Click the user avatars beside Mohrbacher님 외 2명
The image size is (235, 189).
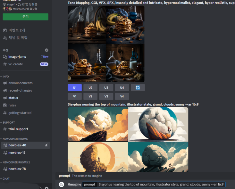click(7, 9)
